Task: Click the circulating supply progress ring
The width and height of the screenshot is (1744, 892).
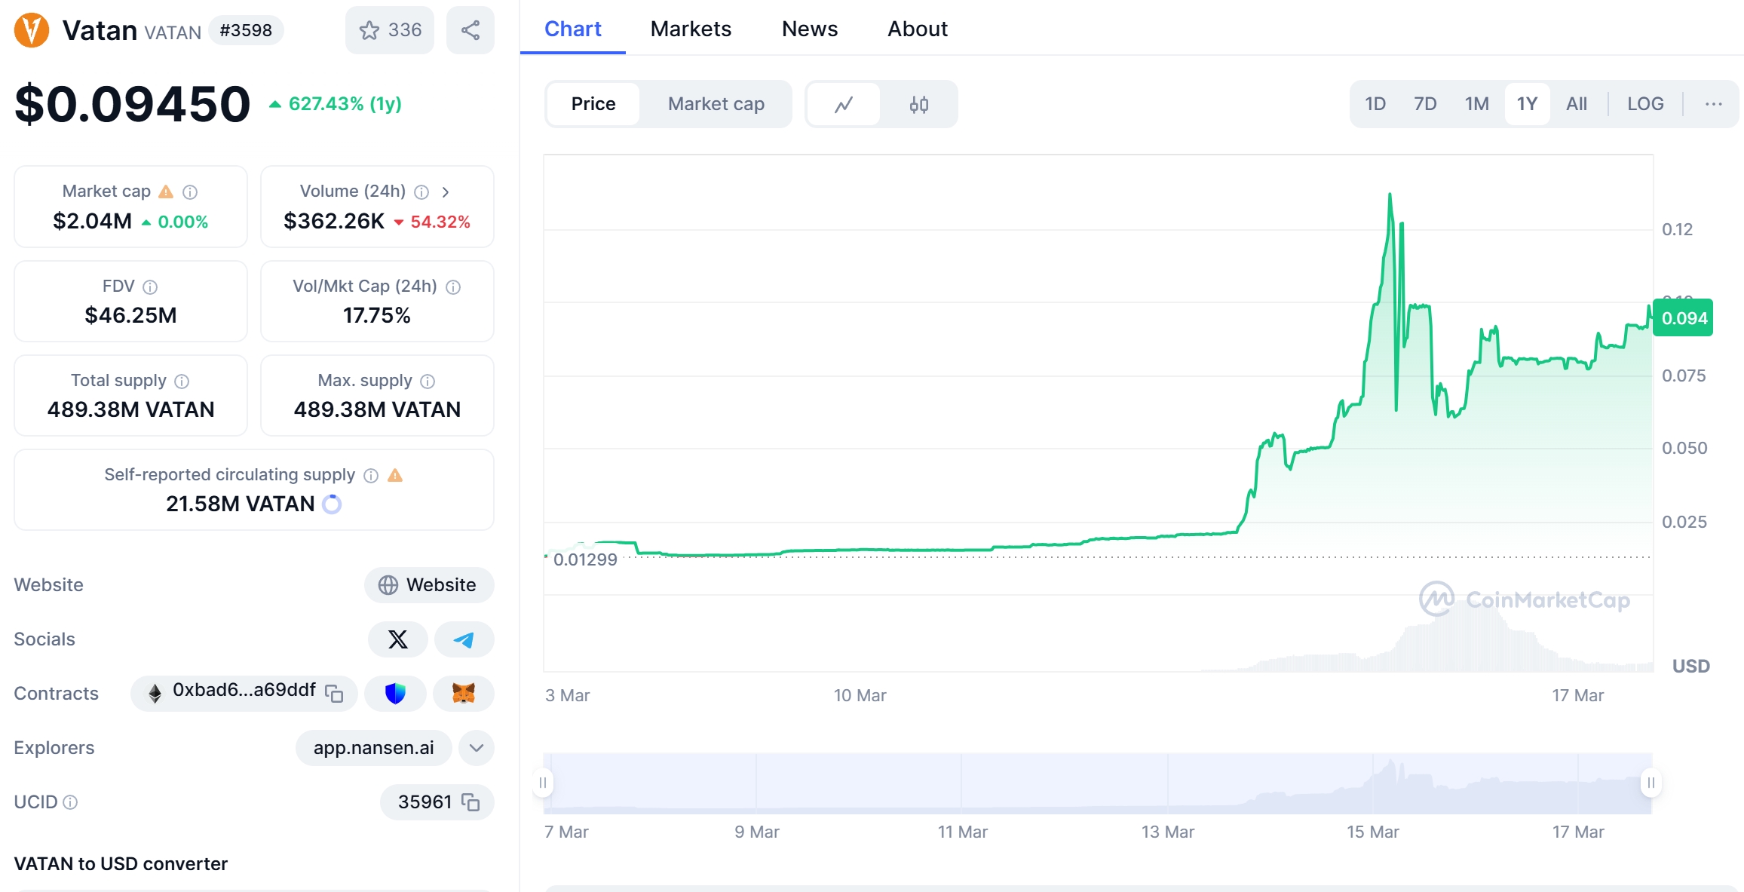Action: point(332,504)
